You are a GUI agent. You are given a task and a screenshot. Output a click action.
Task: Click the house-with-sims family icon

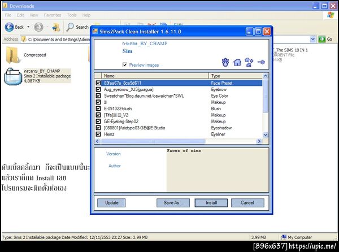point(249,62)
